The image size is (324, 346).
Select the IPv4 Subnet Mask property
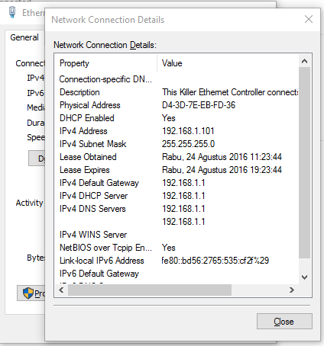click(92, 144)
